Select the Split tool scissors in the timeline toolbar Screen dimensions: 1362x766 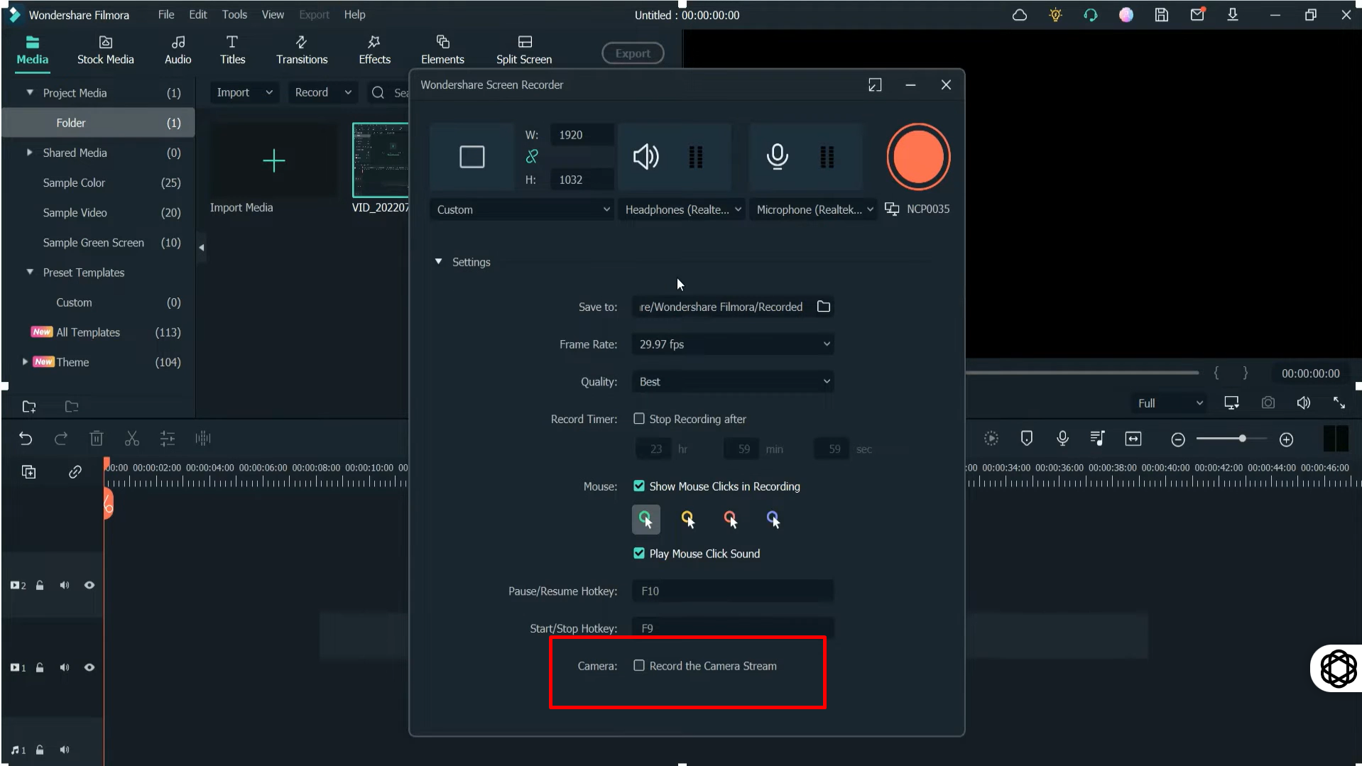(131, 438)
